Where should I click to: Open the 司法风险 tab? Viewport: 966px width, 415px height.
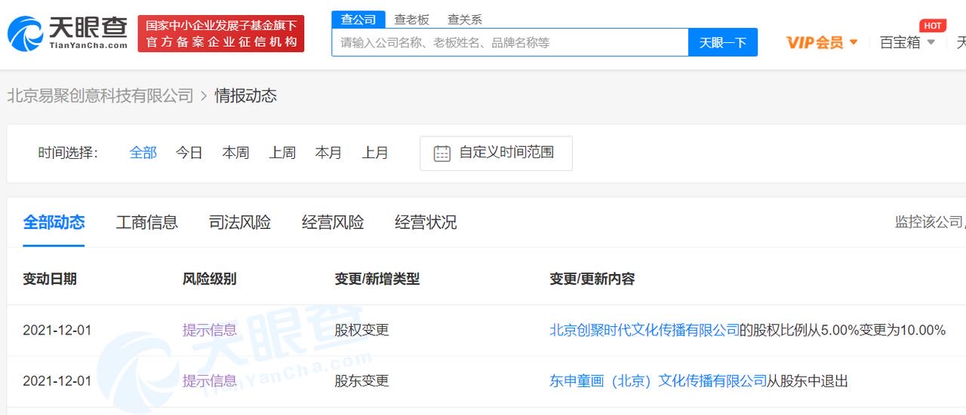click(x=240, y=222)
